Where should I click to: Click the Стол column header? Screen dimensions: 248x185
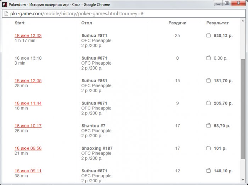[x=86, y=23]
